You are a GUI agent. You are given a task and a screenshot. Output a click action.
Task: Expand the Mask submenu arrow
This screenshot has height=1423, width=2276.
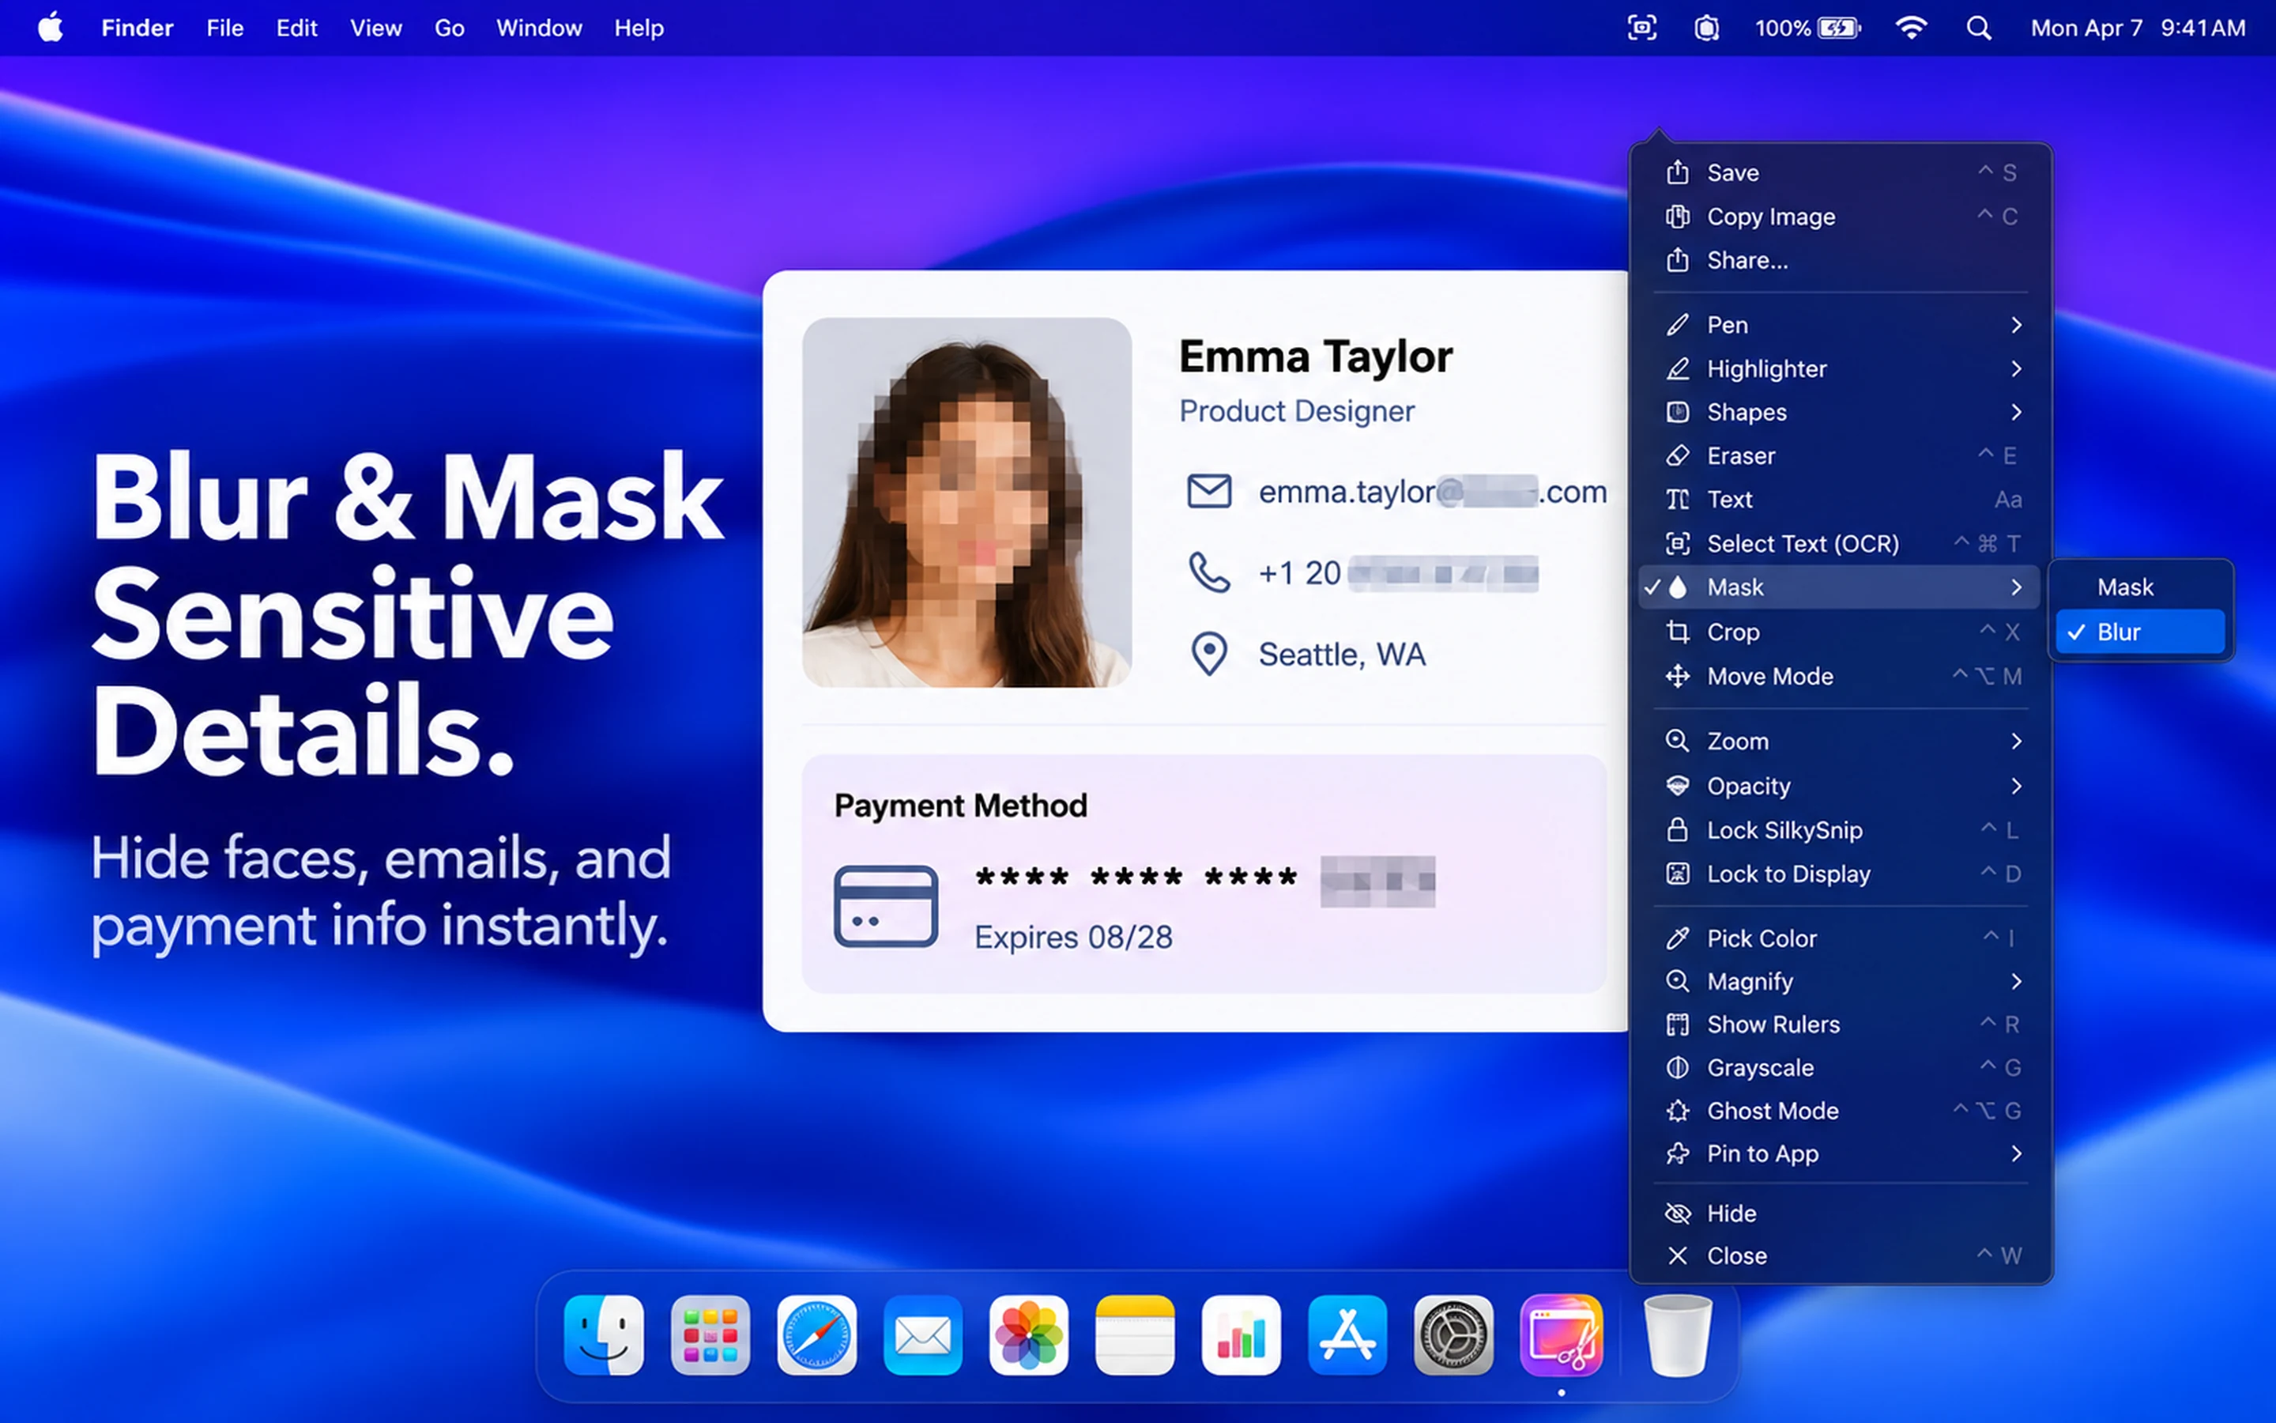click(x=2015, y=587)
